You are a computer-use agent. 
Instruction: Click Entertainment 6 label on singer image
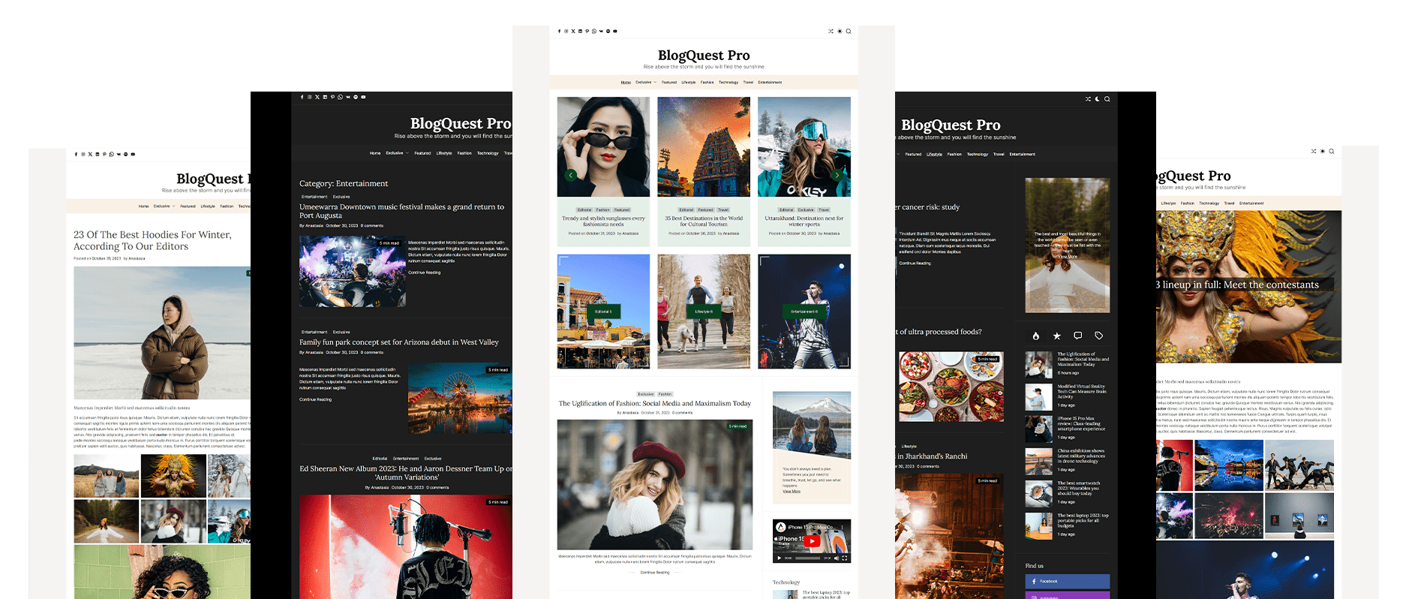coord(804,312)
